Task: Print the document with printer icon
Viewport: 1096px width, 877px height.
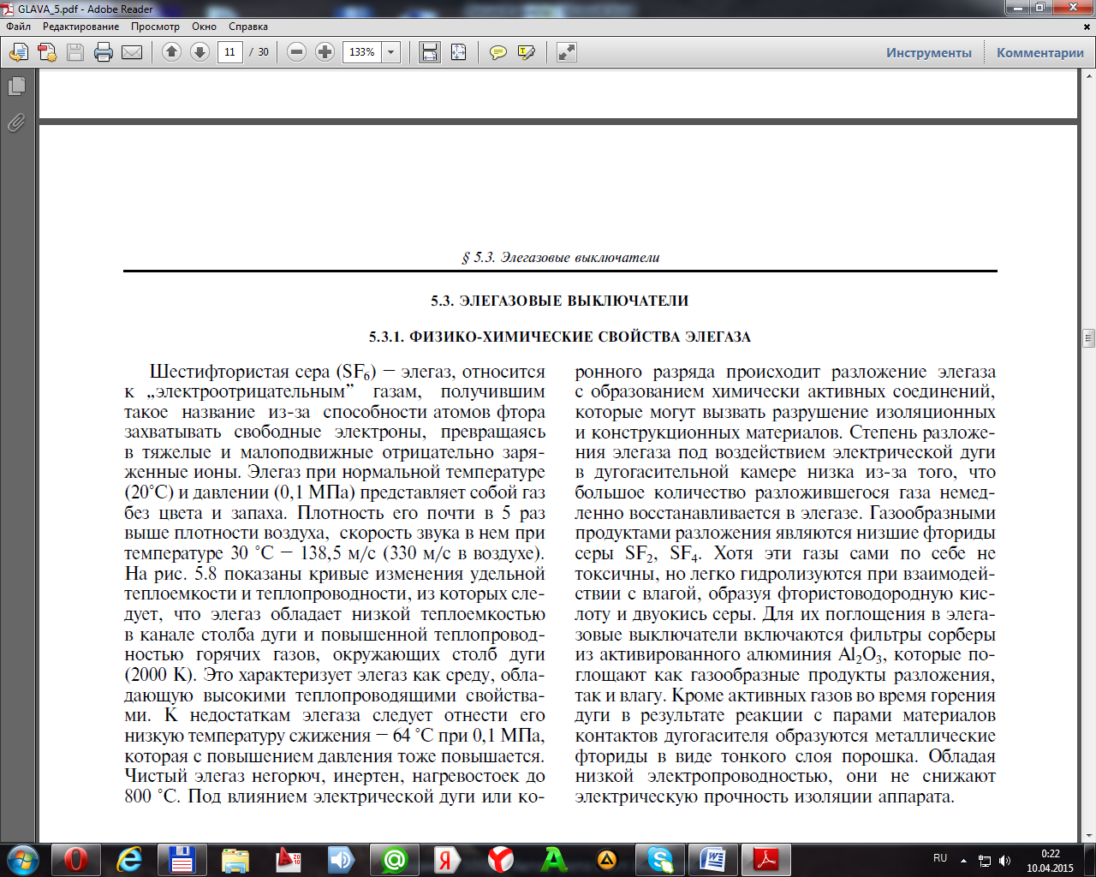Action: coord(104,52)
